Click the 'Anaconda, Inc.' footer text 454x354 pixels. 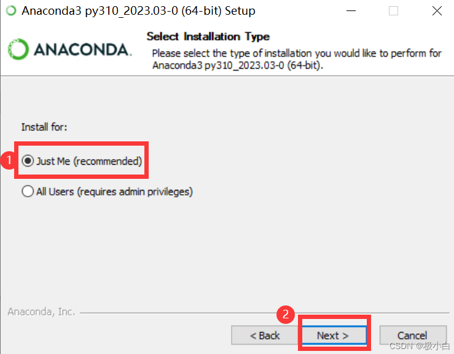[x=41, y=312]
